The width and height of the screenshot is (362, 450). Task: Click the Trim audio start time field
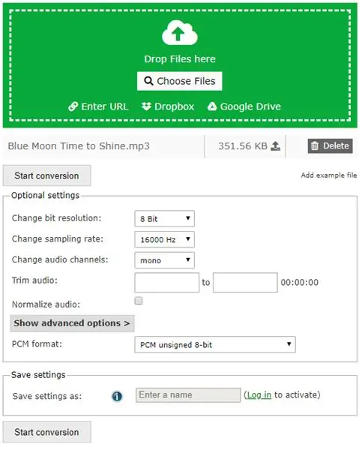coord(166,283)
